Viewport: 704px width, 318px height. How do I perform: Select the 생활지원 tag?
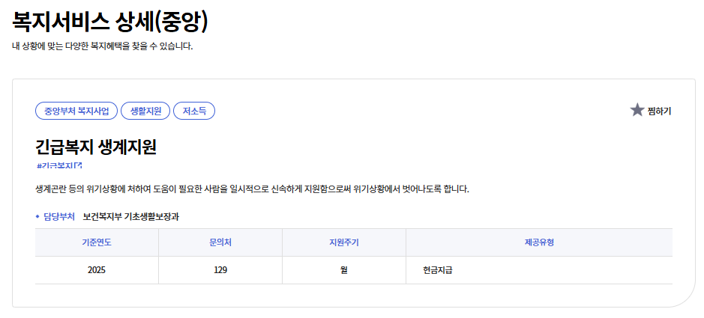(145, 111)
